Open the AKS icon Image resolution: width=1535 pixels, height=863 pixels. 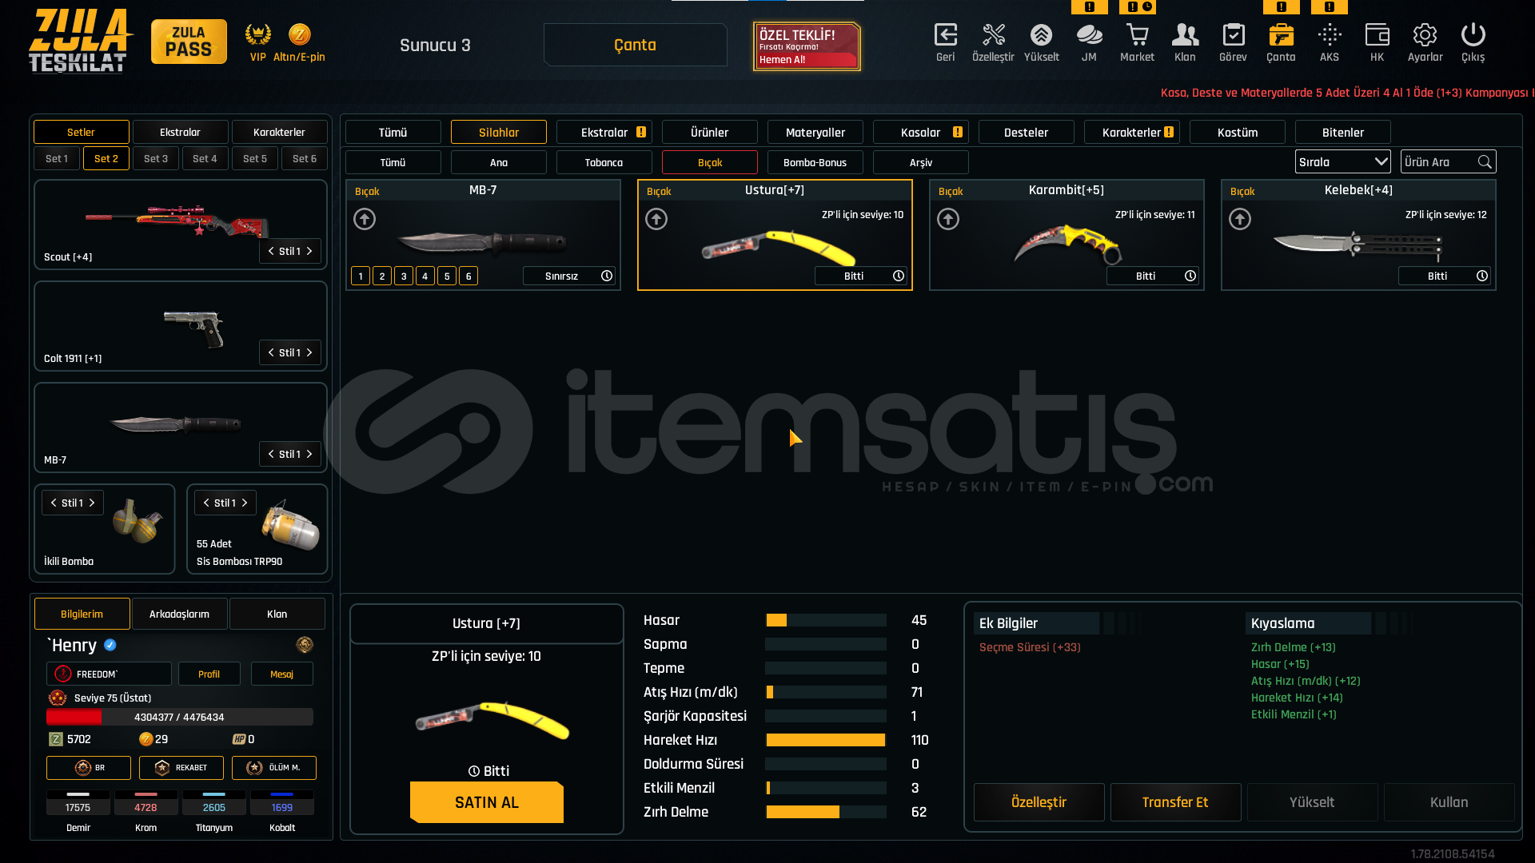click(x=1330, y=35)
